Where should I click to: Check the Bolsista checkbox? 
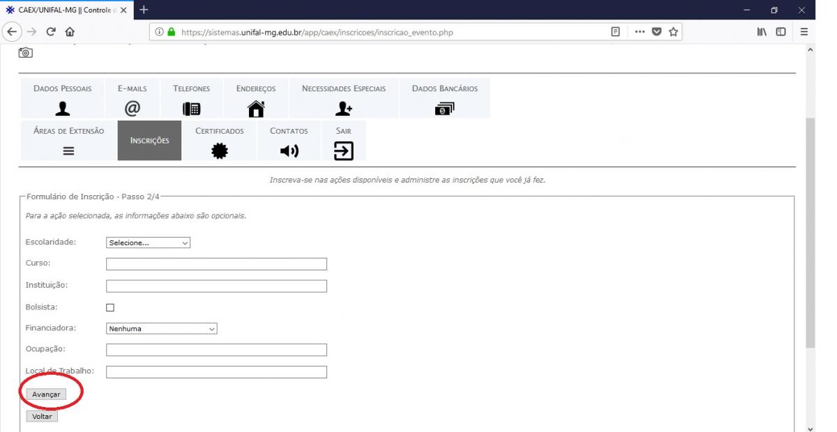pyautogui.click(x=110, y=307)
